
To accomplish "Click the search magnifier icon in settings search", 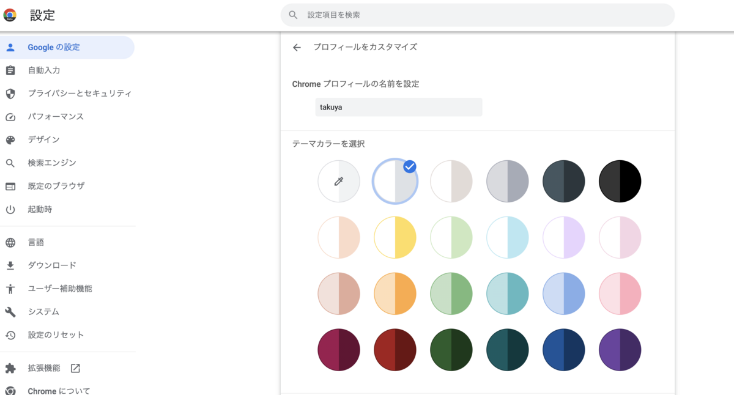I will coord(294,15).
